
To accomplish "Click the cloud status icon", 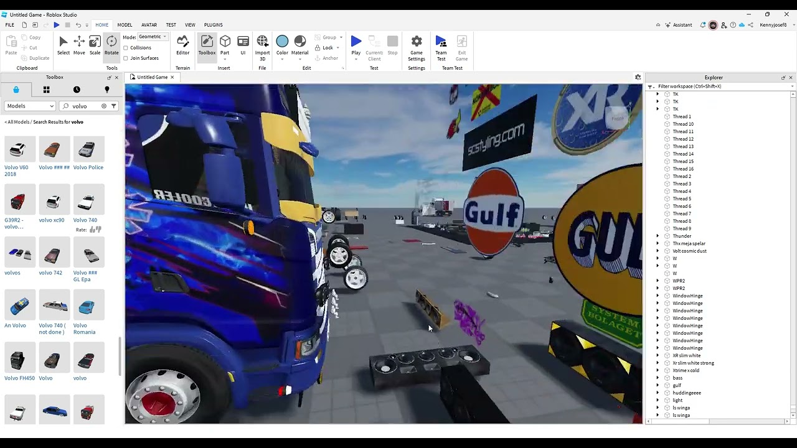I will click(742, 25).
